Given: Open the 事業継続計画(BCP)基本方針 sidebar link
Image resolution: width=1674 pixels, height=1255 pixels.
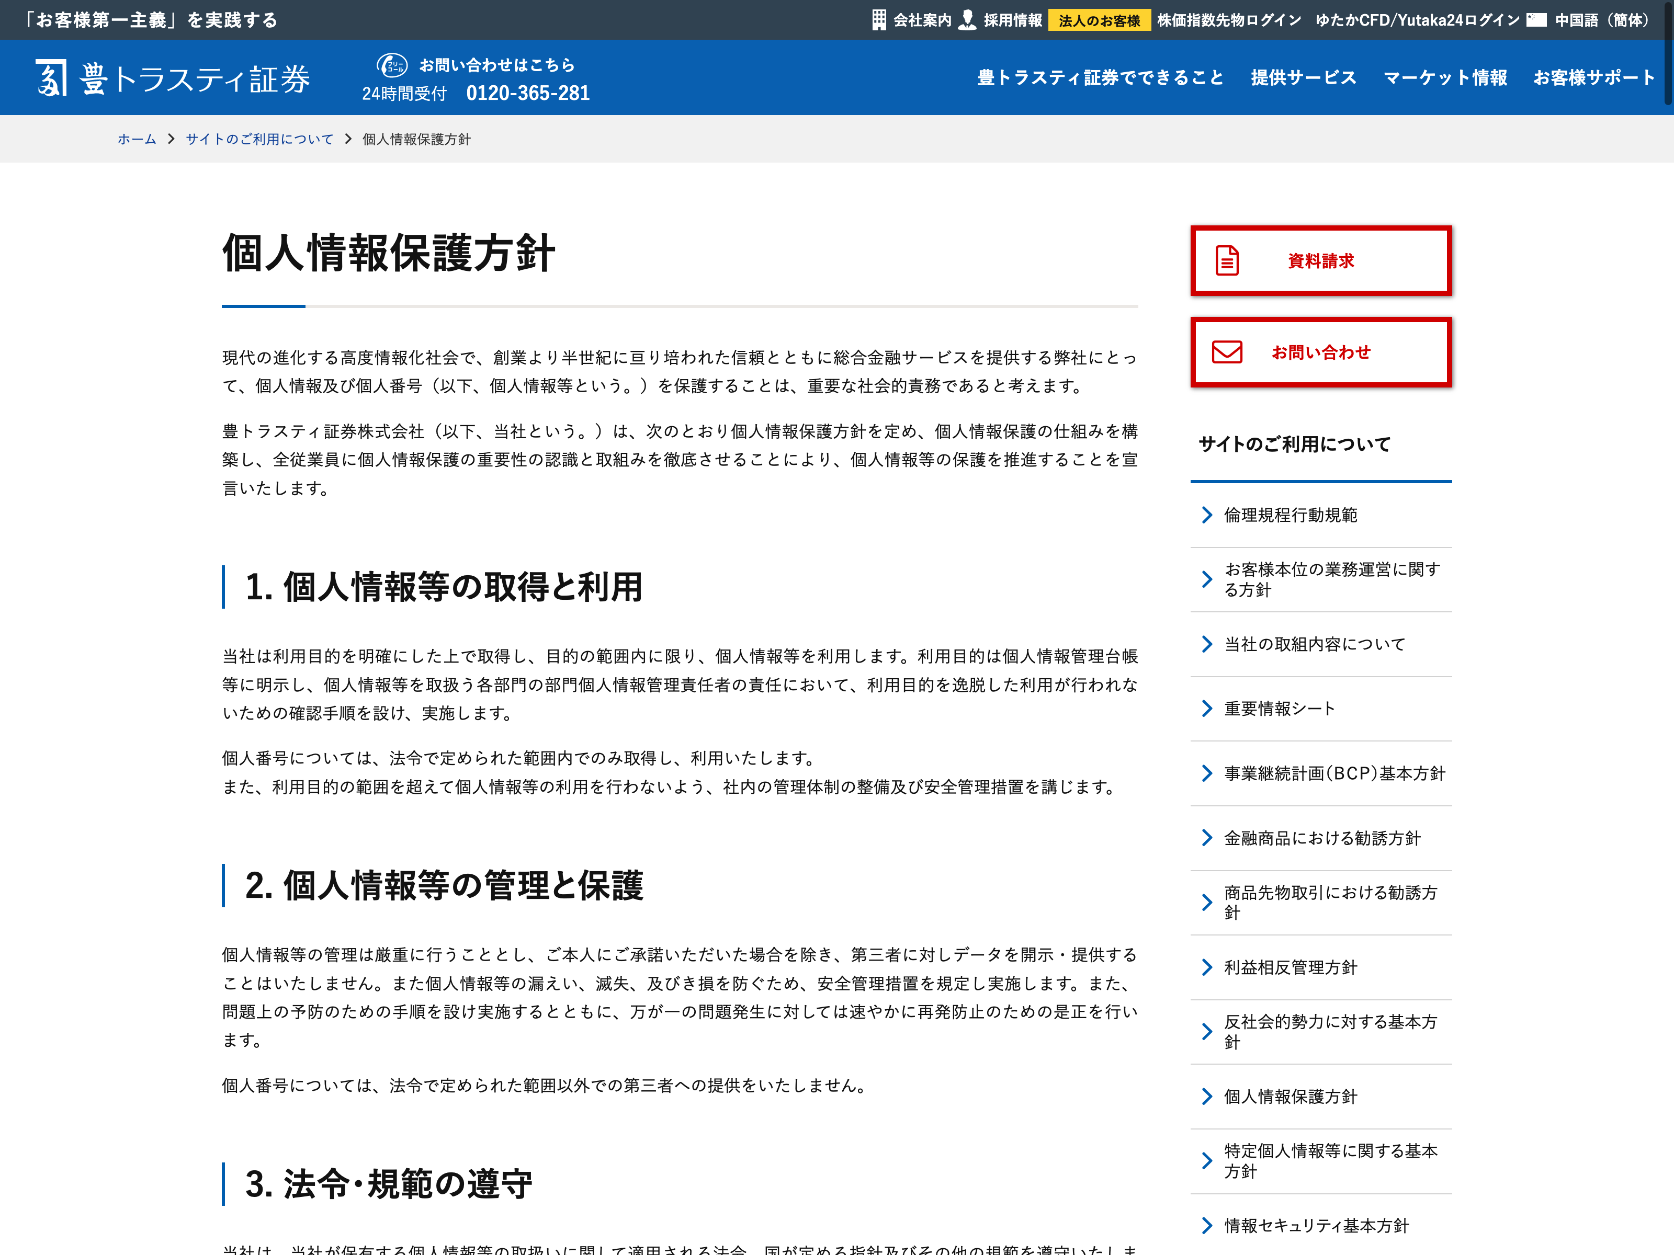Looking at the screenshot, I should (x=1334, y=773).
